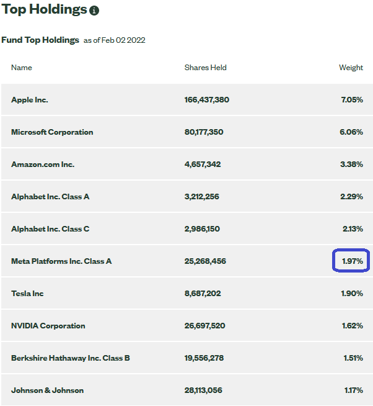Click the Fund Top Holdings subheading
This screenshot has width=373, height=406.
(x=40, y=40)
